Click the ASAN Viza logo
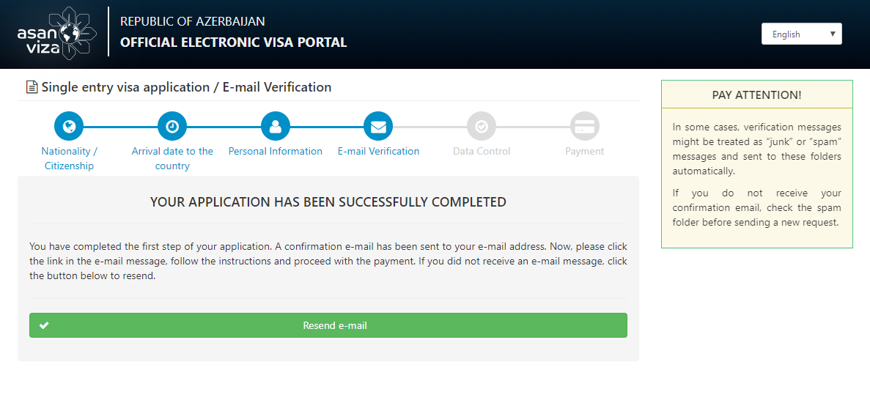 tap(57, 33)
